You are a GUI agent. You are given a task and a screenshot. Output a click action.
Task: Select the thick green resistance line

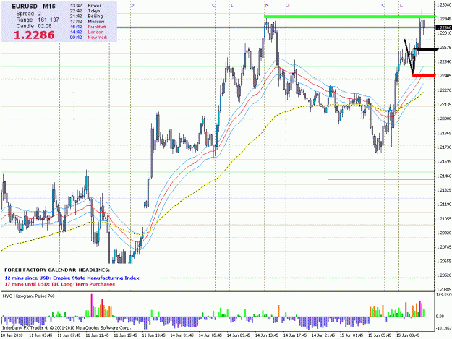pyautogui.click(x=350, y=17)
